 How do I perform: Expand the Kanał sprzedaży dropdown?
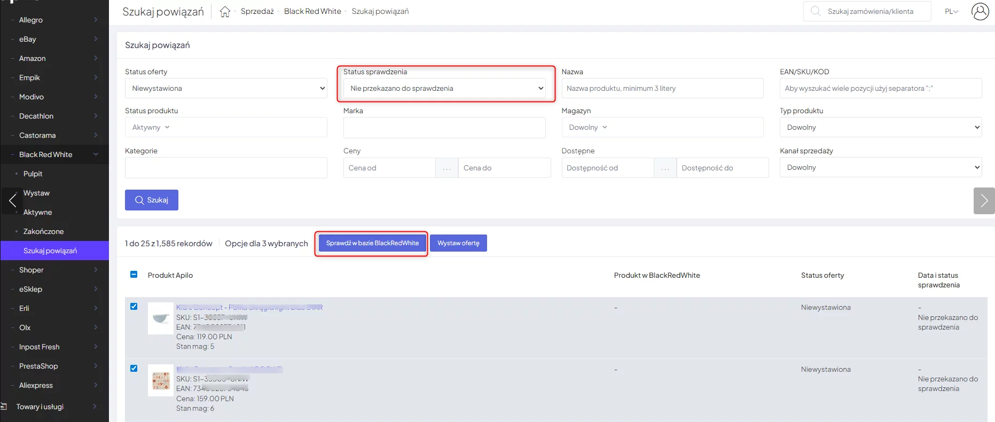click(880, 167)
